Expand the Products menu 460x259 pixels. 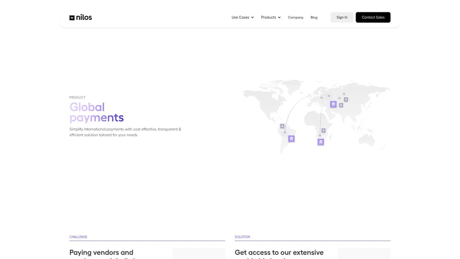(271, 17)
